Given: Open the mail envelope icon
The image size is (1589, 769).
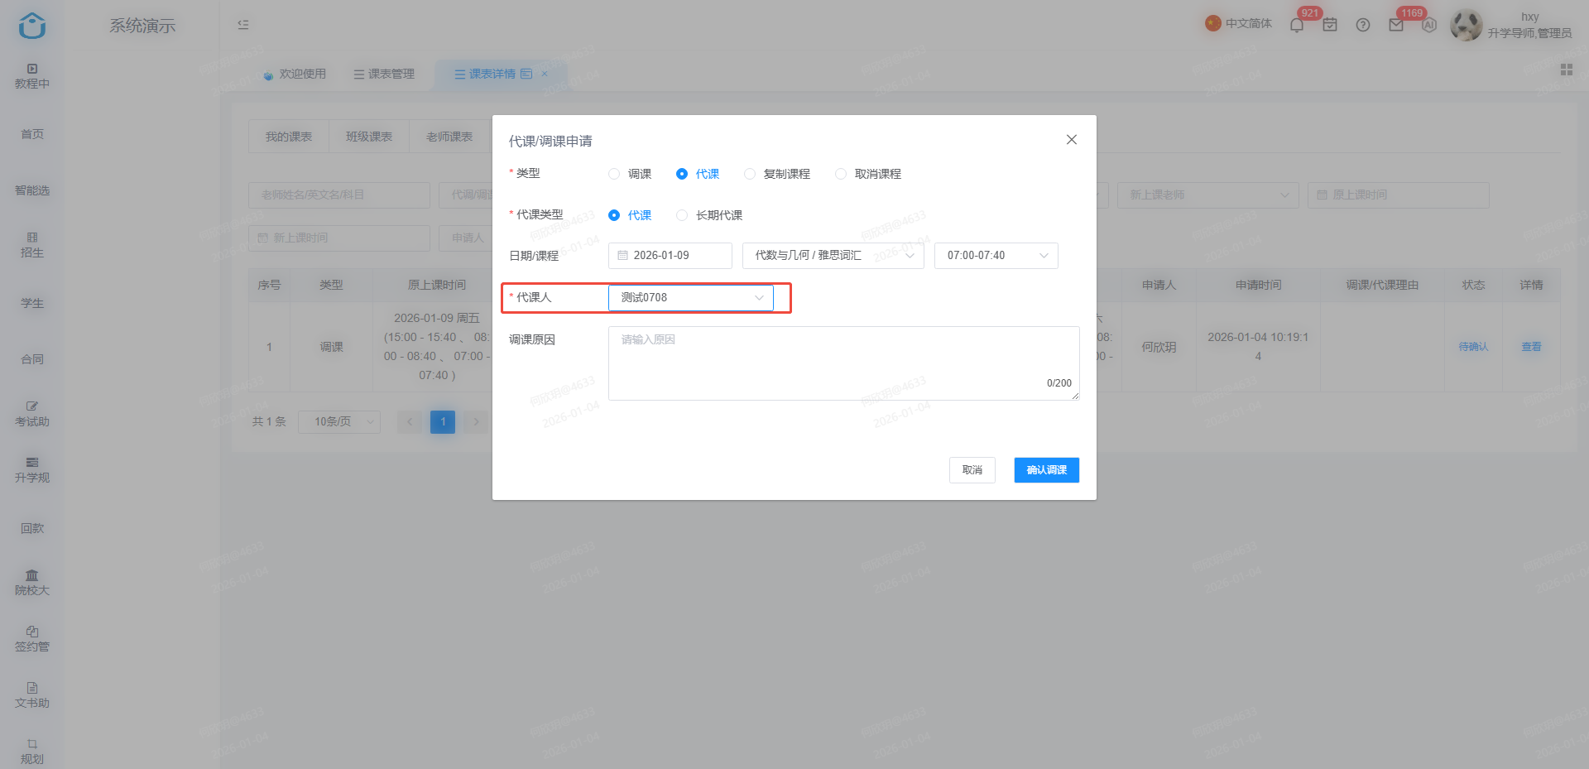Looking at the screenshot, I should tap(1396, 25).
